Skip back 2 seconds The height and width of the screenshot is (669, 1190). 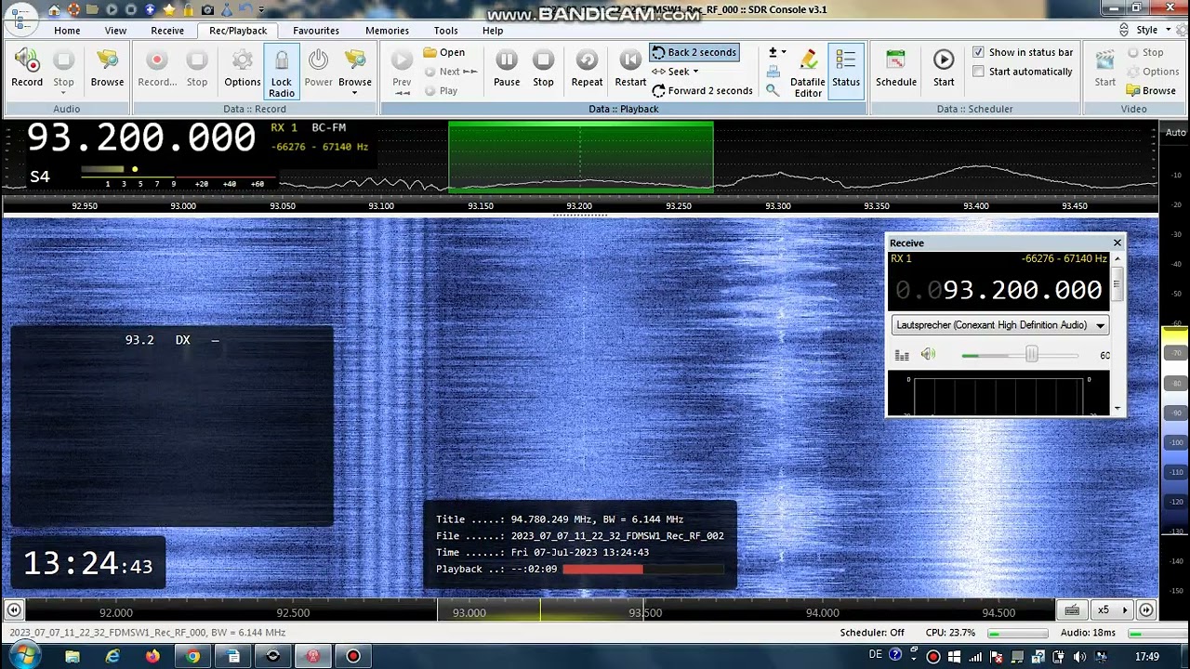pos(694,52)
